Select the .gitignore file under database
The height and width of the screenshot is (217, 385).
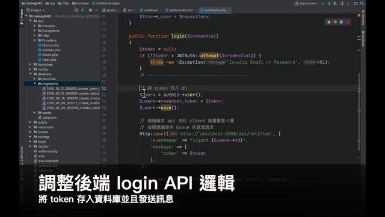pyautogui.click(x=48, y=118)
